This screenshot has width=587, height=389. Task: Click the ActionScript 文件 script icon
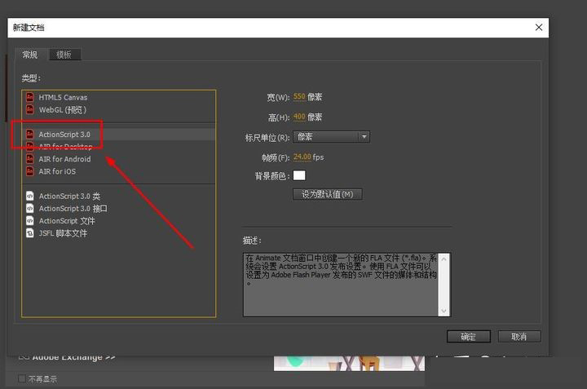30,220
